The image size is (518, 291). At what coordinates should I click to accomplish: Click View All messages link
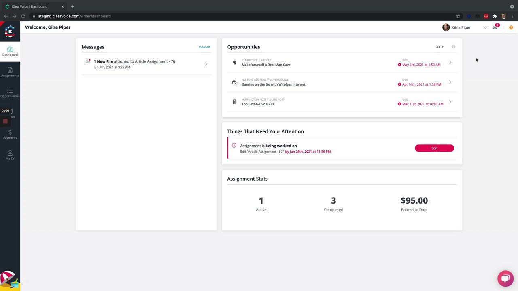[x=204, y=47]
